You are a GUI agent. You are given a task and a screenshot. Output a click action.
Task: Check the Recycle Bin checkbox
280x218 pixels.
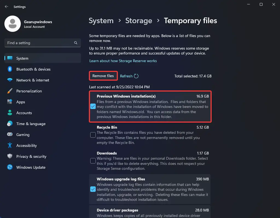point(93,135)
